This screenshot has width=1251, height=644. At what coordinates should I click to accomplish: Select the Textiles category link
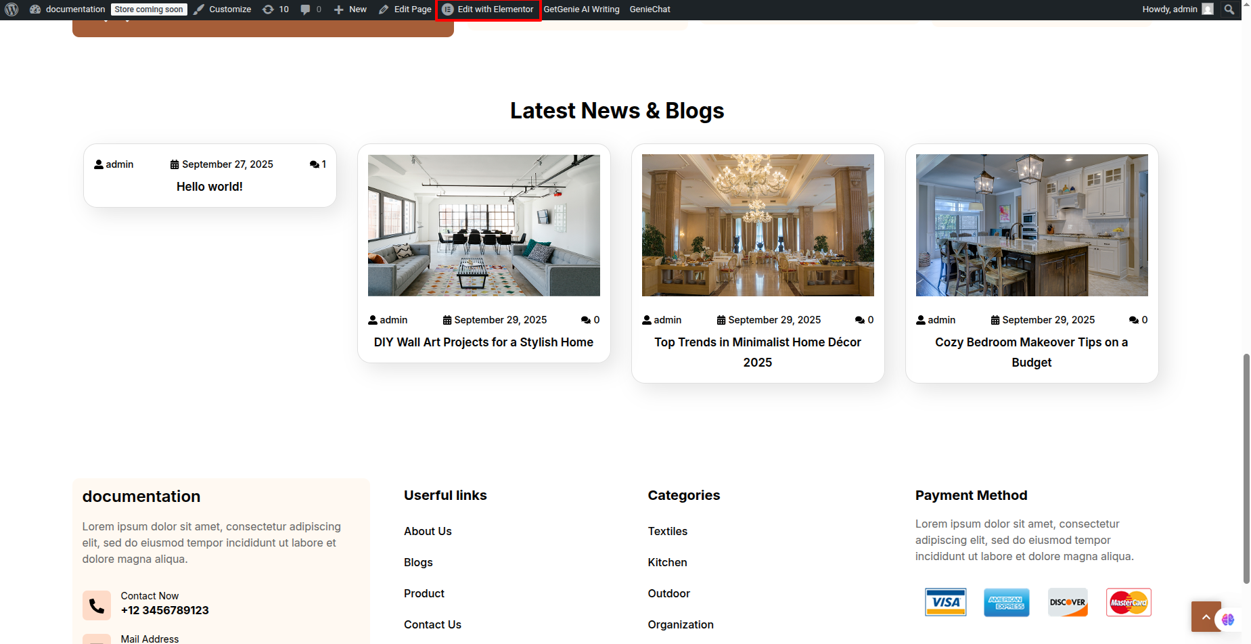pos(667,531)
